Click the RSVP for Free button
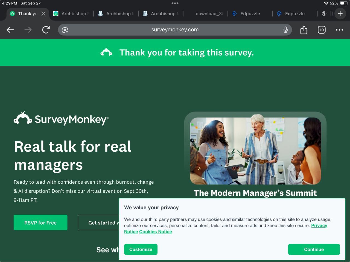 [40, 222]
